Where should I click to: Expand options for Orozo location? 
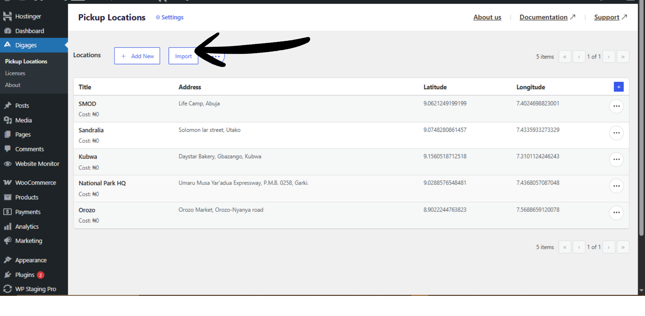click(x=616, y=212)
